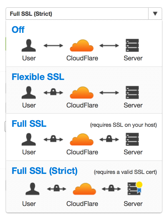Click CloudFlare cloud icon in Off row
Screen dimensions: 168x220
[x=82, y=45]
